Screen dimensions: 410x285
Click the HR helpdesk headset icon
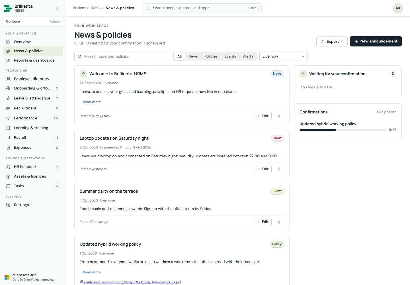click(x=8, y=167)
